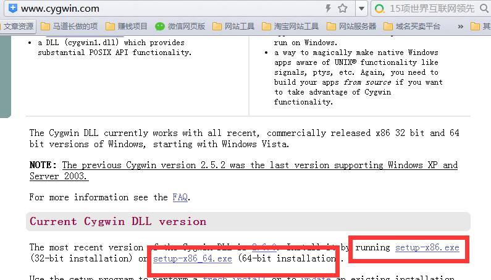Click the bold 'NOTE:' label
Viewport: 491px width, 280px height.
point(43,165)
